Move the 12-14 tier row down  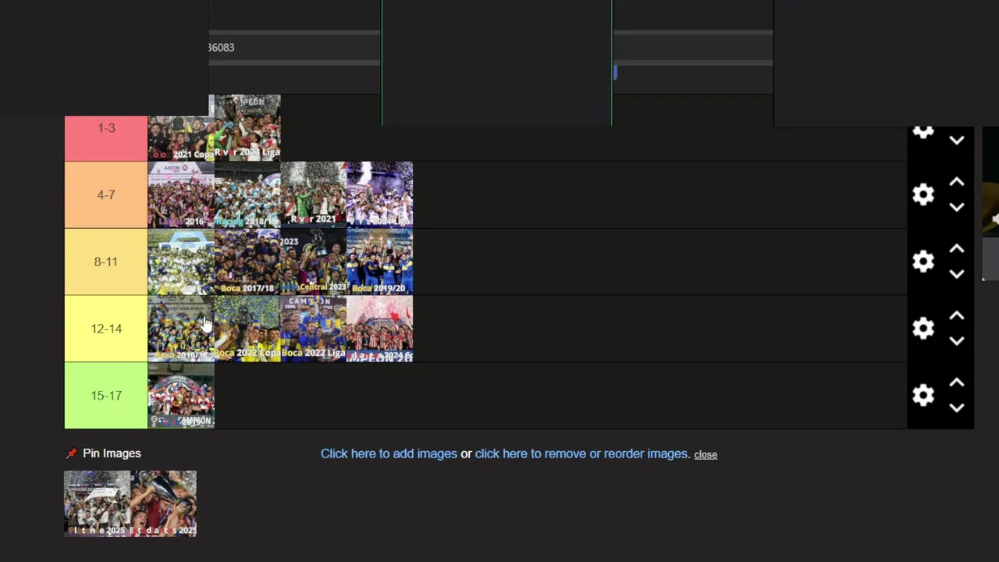click(x=957, y=341)
